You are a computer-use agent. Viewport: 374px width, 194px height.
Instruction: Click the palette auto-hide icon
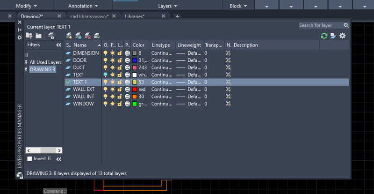pyautogui.click(x=20, y=30)
